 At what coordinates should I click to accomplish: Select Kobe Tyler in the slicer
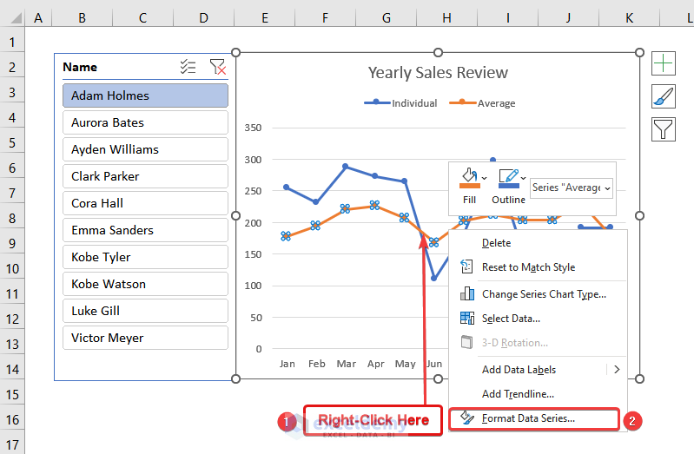145,257
